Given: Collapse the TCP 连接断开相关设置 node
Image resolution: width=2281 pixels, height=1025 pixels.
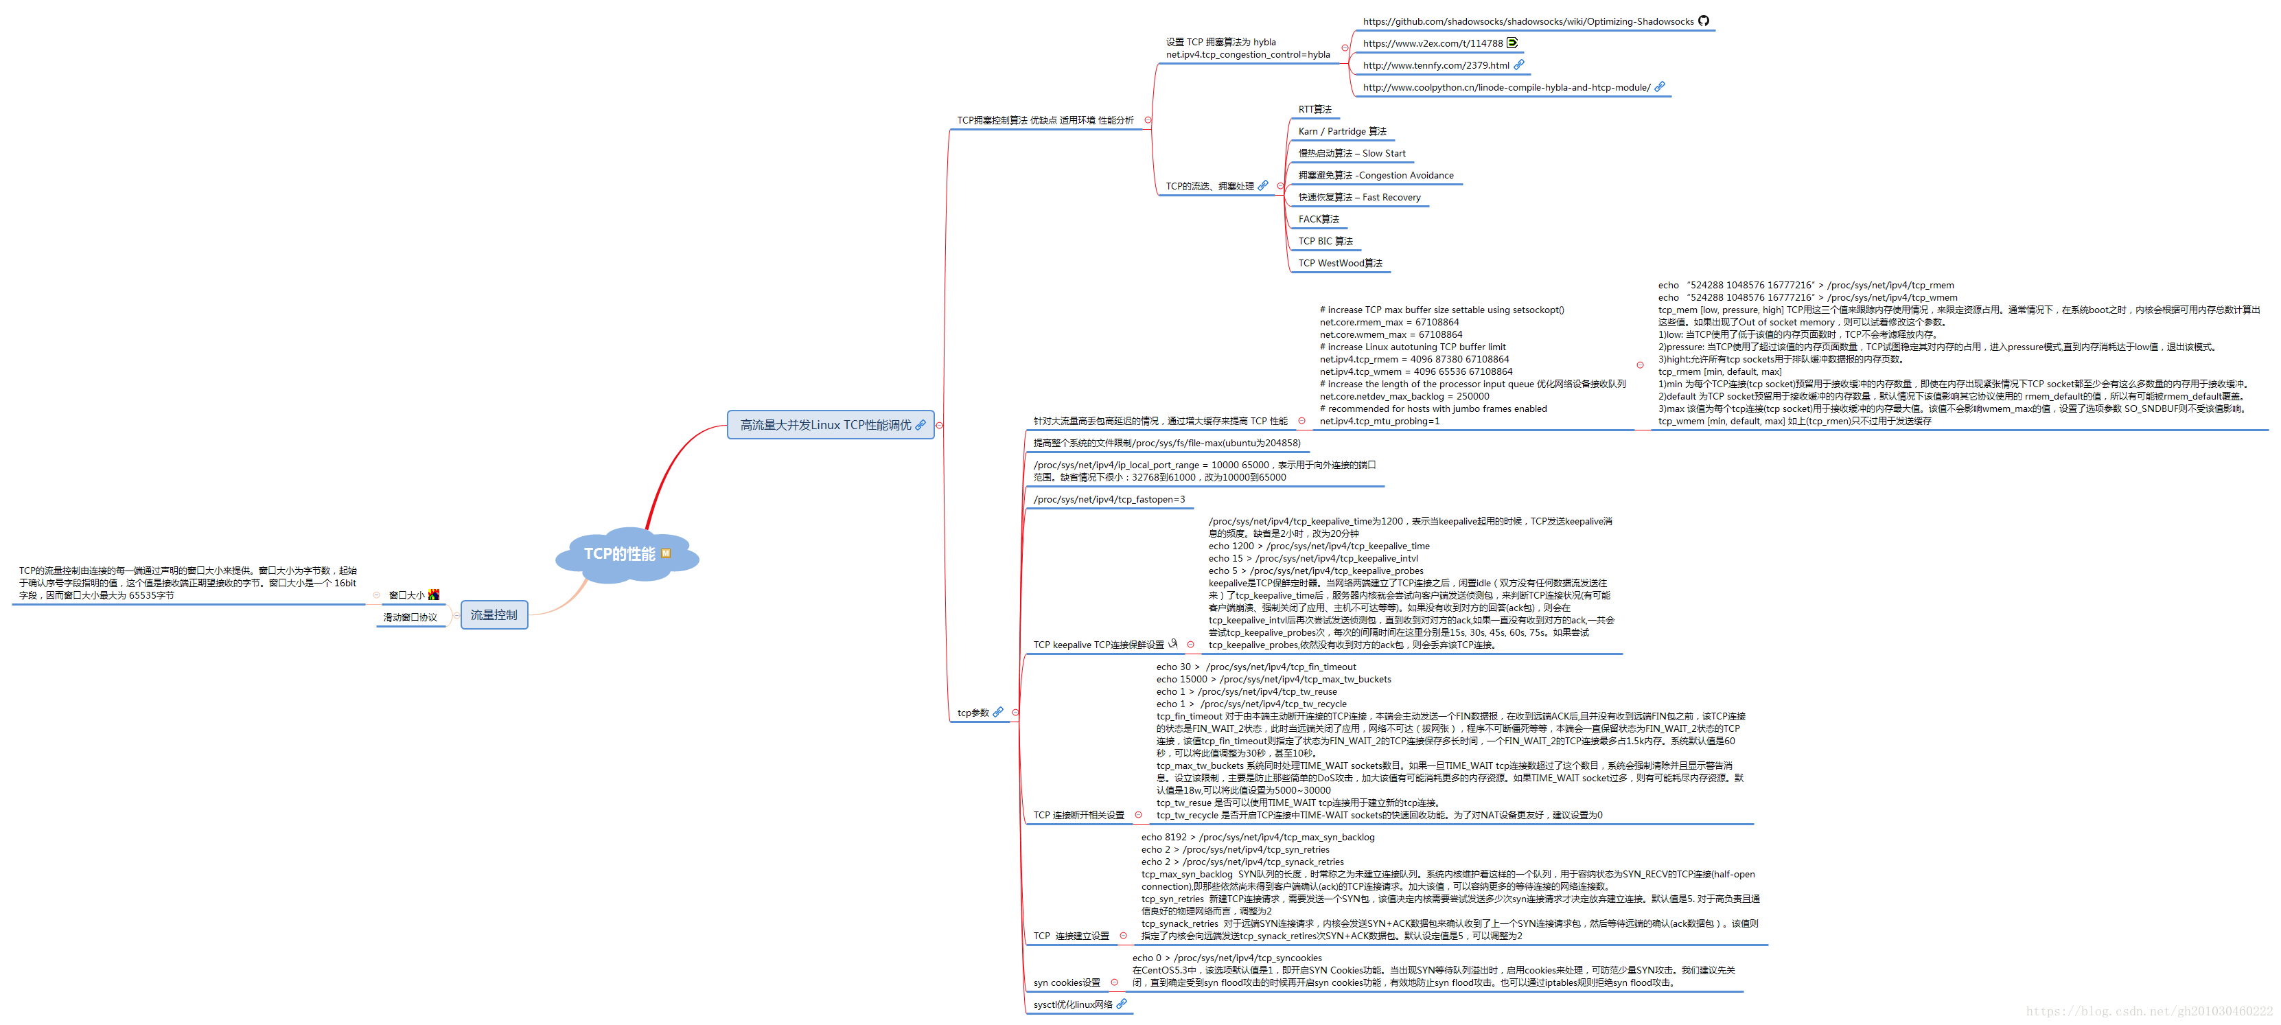Looking at the screenshot, I should coord(1139,815).
